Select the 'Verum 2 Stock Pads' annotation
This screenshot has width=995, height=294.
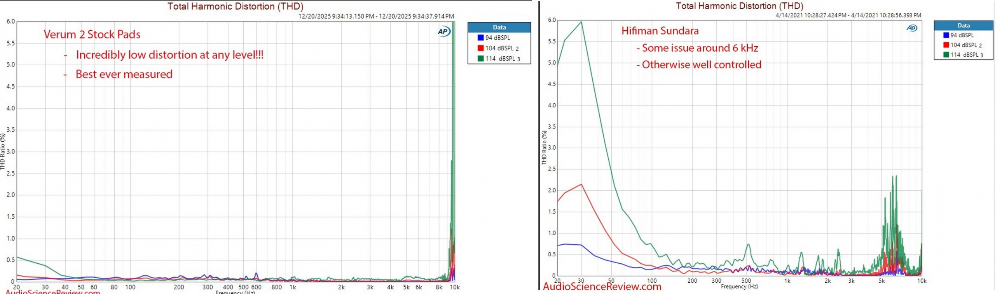click(92, 34)
